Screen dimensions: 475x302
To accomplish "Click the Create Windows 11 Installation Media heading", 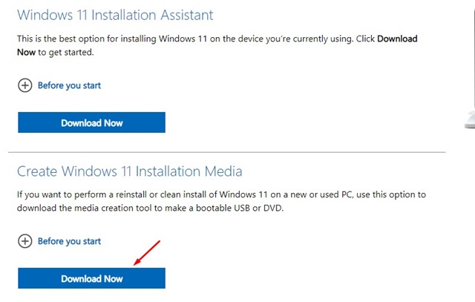I will 130,171.
